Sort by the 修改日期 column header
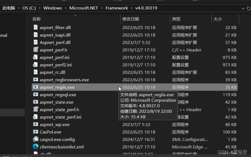The image size is (251, 157). pos(131,19)
